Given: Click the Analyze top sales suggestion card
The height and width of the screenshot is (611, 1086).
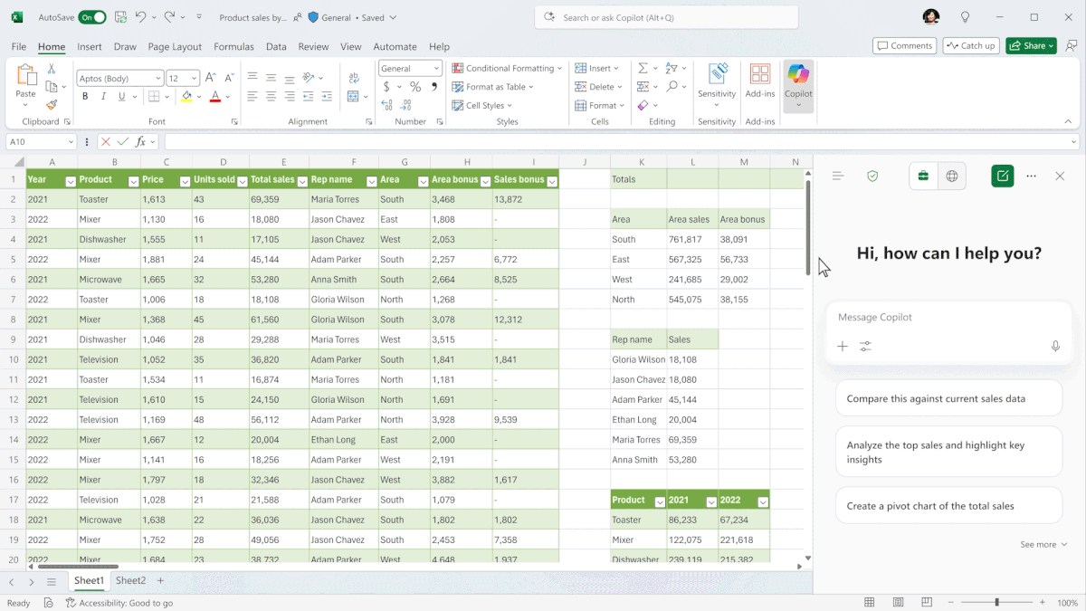Looking at the screenshot, I should (948, 451).
